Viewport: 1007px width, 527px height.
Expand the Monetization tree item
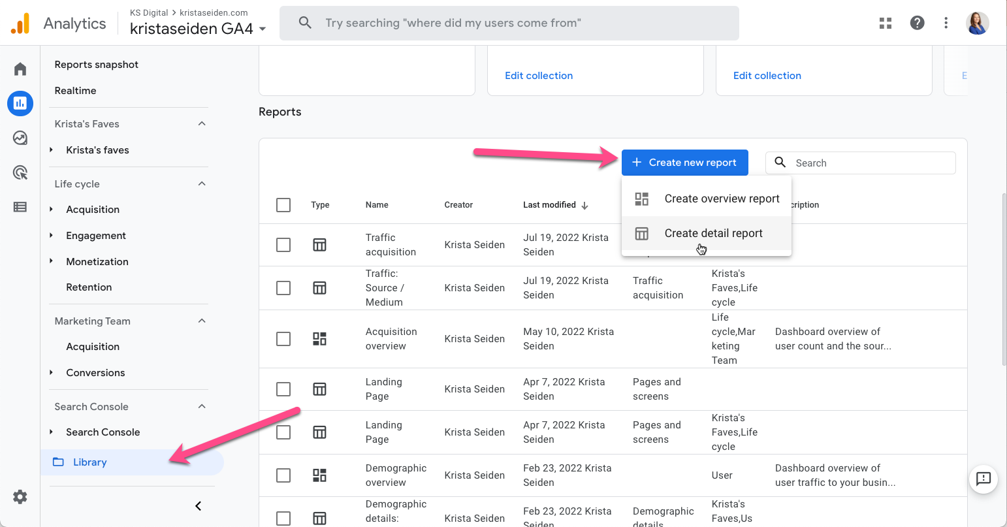(x=52, y=261)
